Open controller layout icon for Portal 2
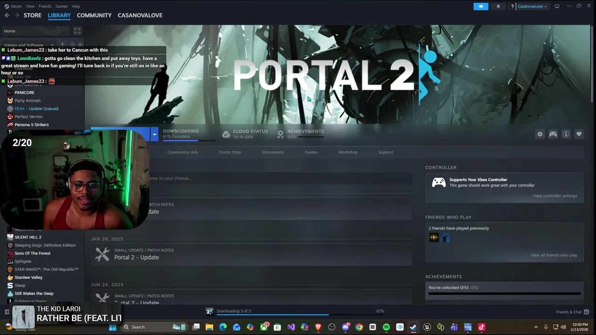 pos(553,134)
